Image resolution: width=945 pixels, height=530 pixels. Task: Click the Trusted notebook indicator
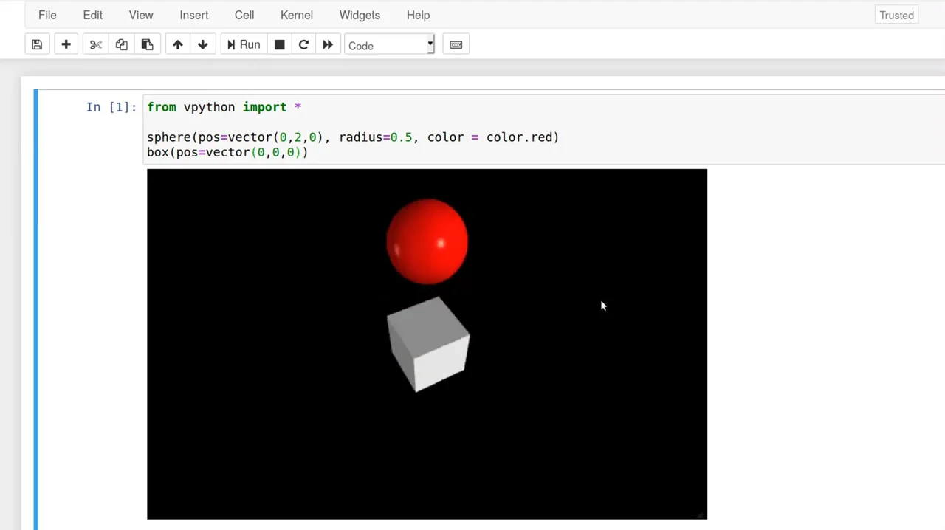[896, 15]
